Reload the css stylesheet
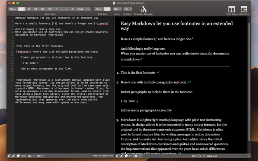Image resolution: width=258 pixels, height=161 pixels. (204, 156)
